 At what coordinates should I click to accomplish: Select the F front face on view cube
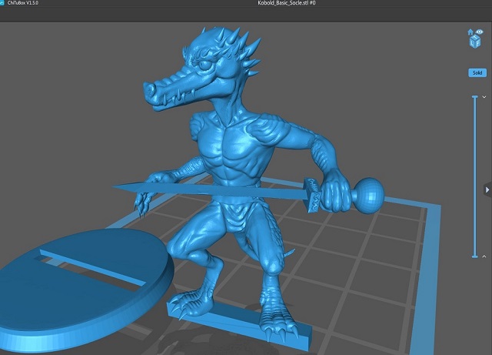[478, 43]
